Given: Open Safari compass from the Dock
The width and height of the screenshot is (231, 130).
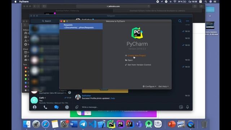Looking at the screenshot, I should pyautogui.click(x=45, y=124).
